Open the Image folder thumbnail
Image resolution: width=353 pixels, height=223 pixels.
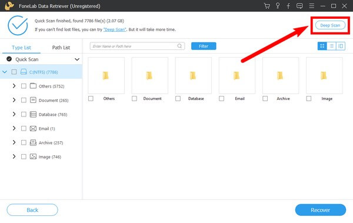pyautogui.click(x=324, y=75)
